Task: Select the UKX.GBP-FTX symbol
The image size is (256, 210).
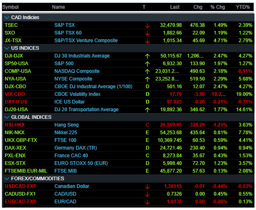Action: [x=21, y=140]
